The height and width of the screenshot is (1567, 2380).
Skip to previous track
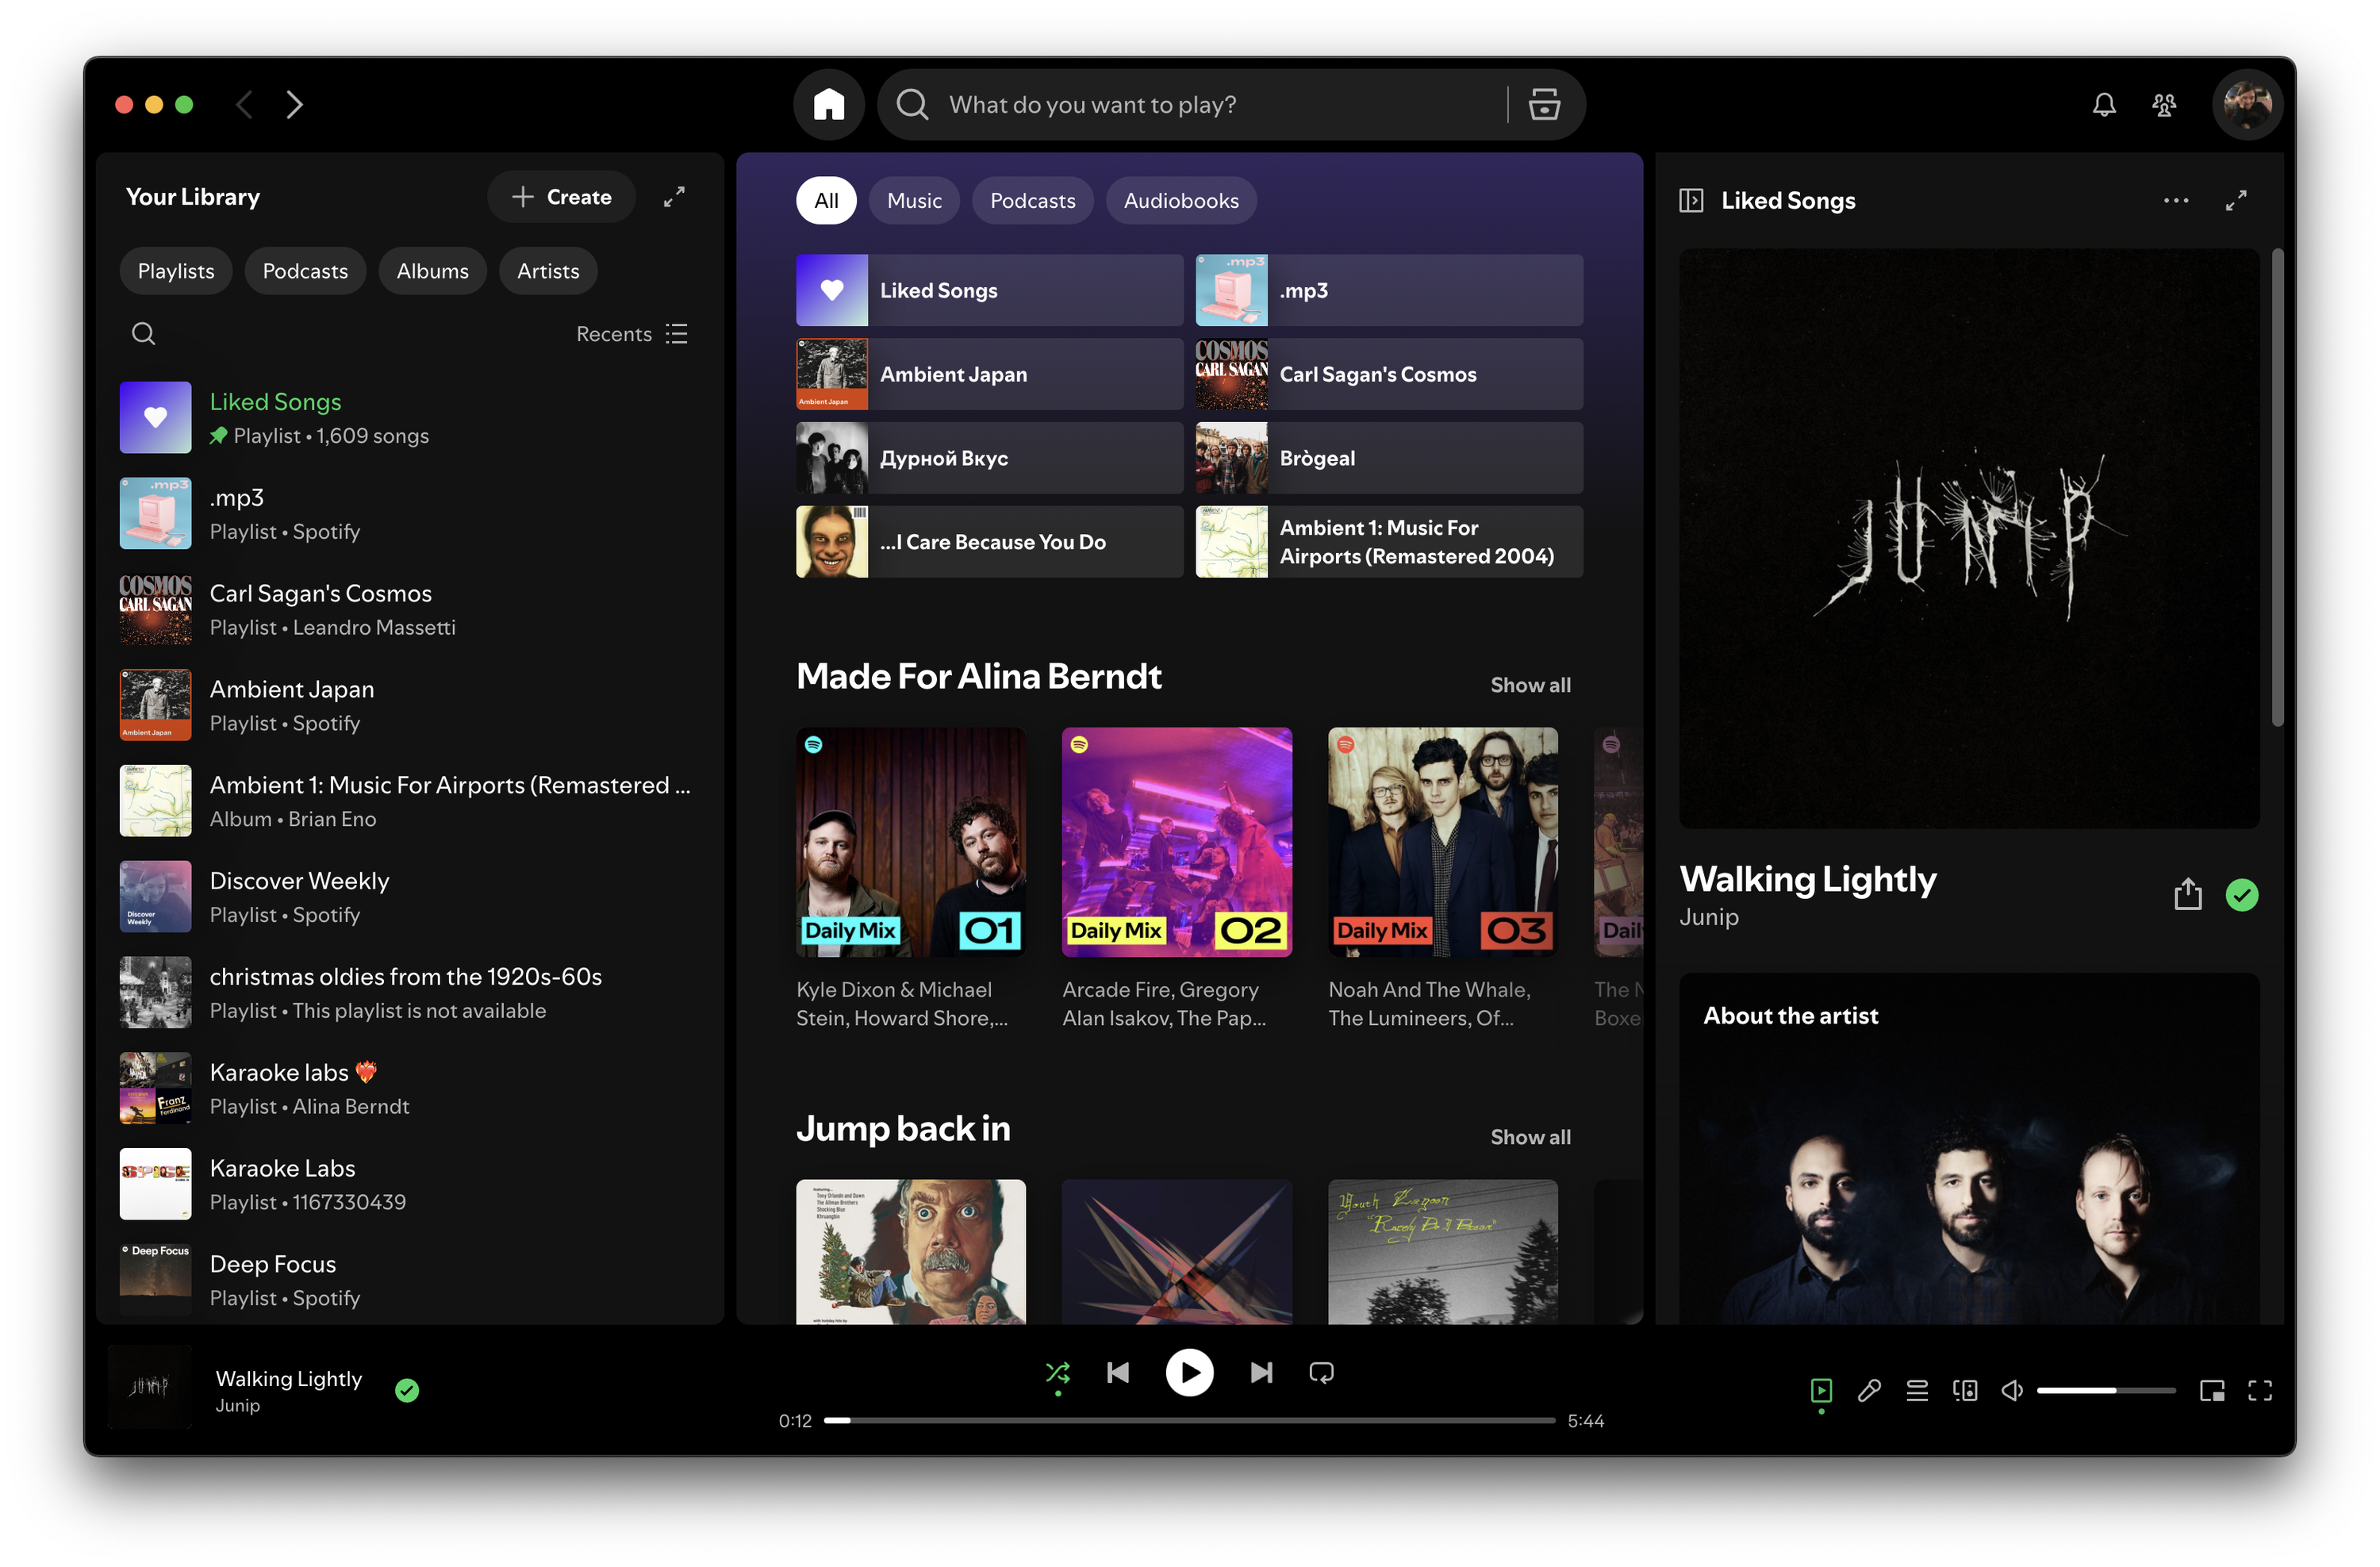coord(1118,1372)
